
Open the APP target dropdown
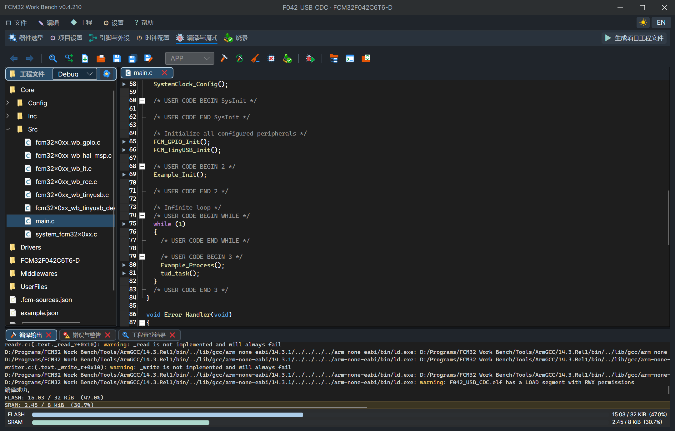coord(189,58)
